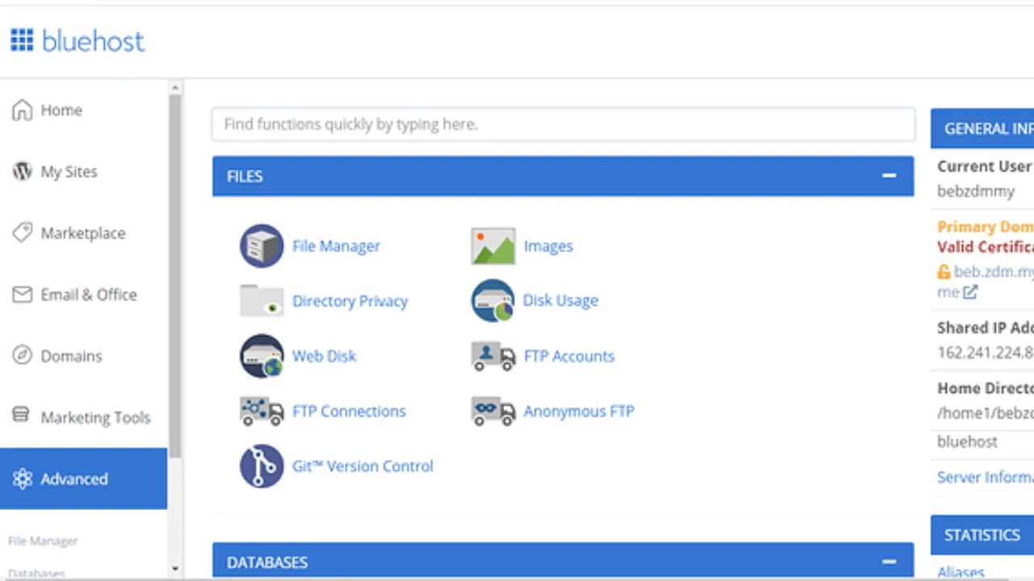1034x581 pixels.
Task: Switch to the Advanced sidebar section
Action: tap(74, 479)
